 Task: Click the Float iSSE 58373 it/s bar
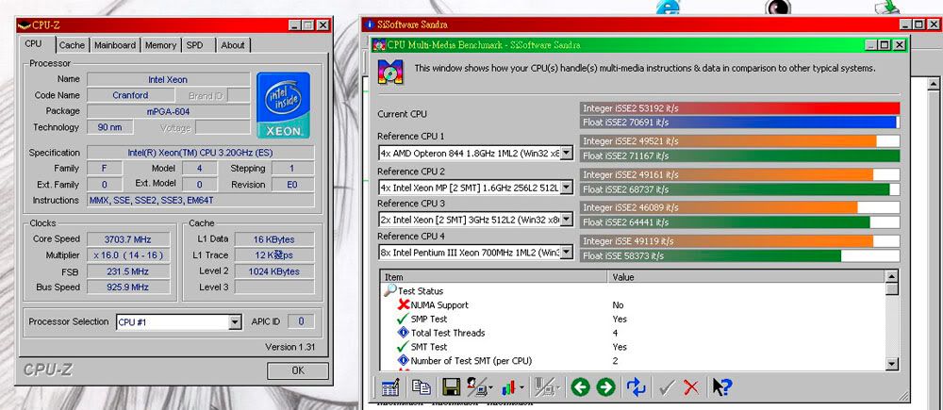[x=710, y=256]
